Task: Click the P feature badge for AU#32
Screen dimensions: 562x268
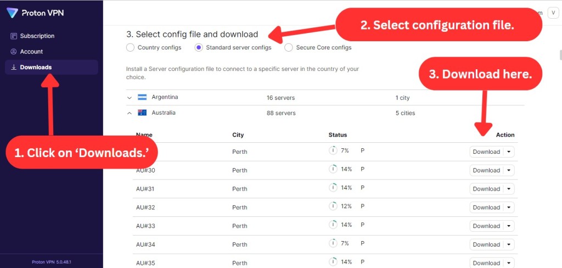Action: (362, 206)
